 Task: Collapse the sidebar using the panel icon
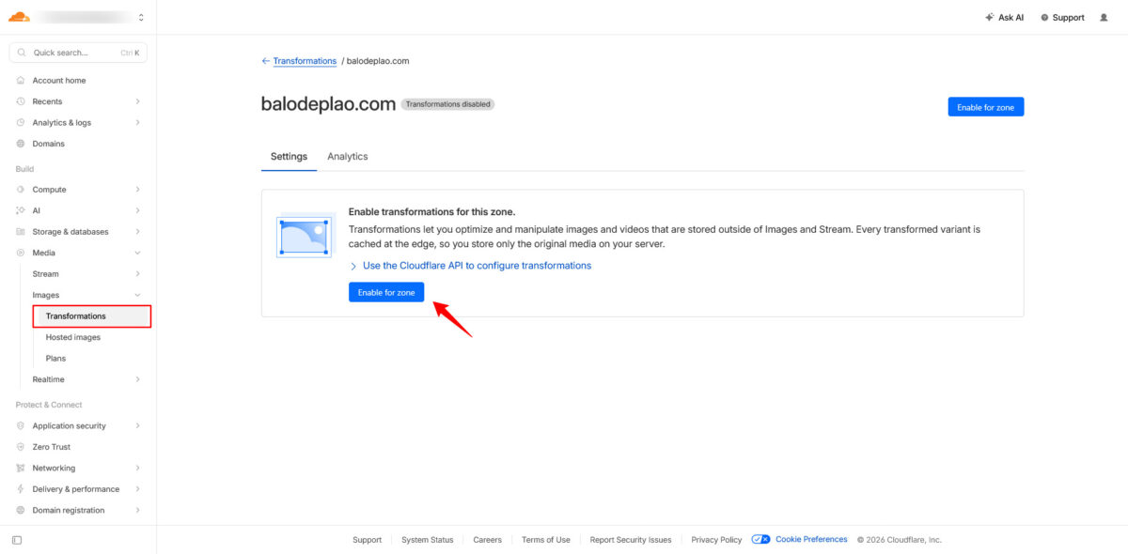[17, 540]
